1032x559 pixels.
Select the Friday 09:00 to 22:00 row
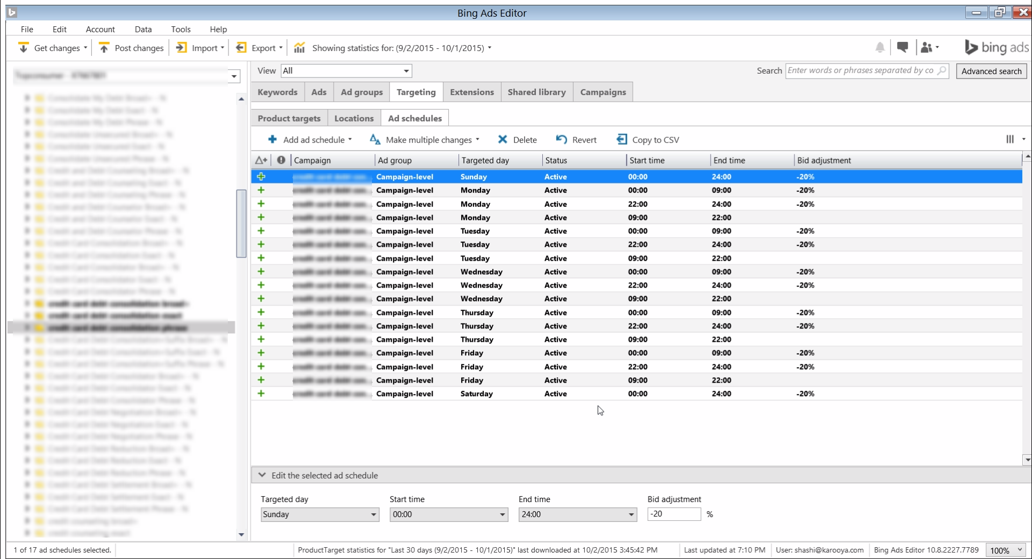tap(636, 380)
